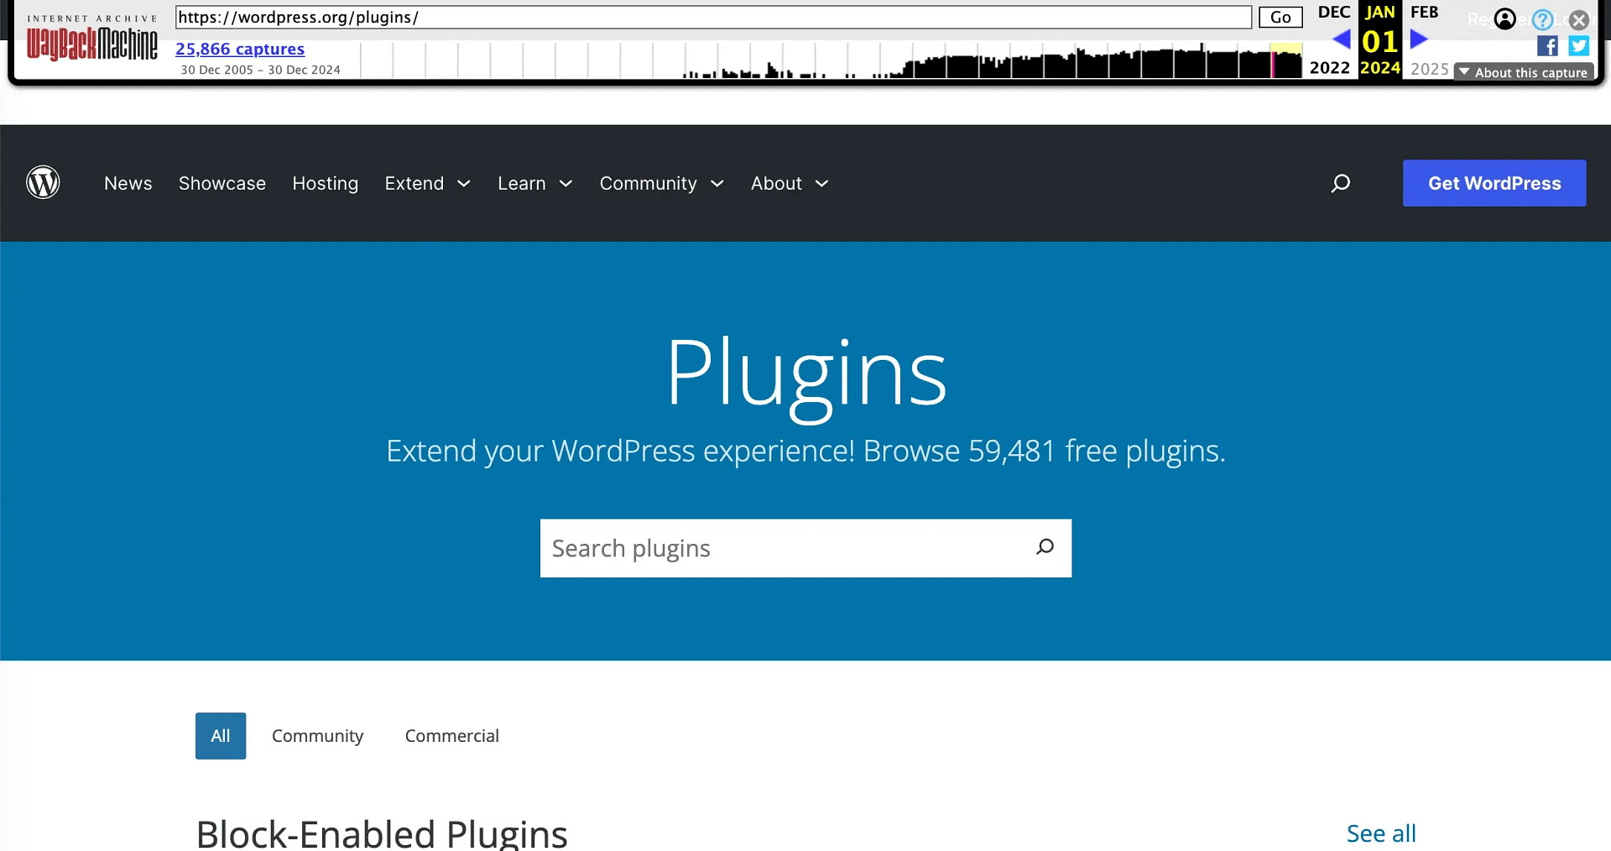Image resolution: width=1611 pixels, height=851 pixels.
Task: Open the News menu item
Action: pos(128,183)
